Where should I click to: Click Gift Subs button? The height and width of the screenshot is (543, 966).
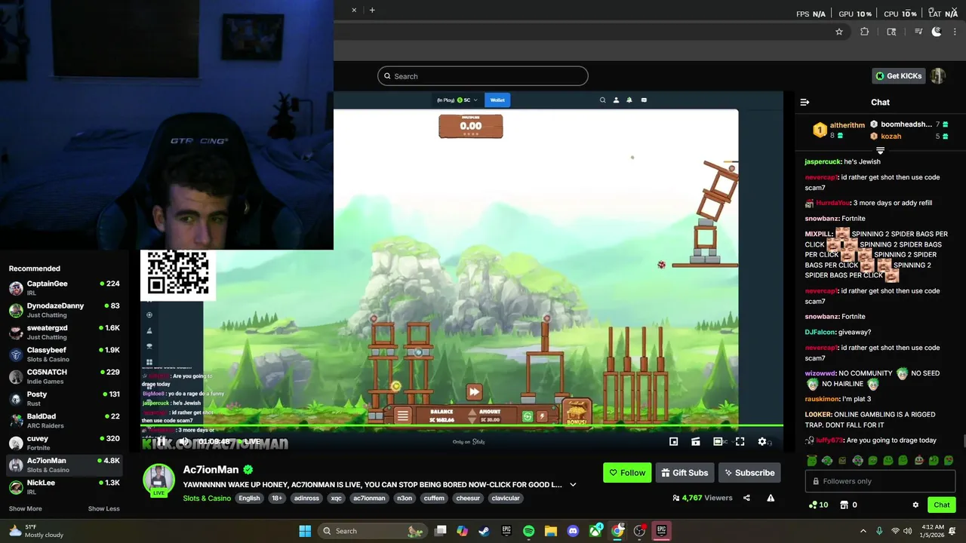(x=685, y=473)
